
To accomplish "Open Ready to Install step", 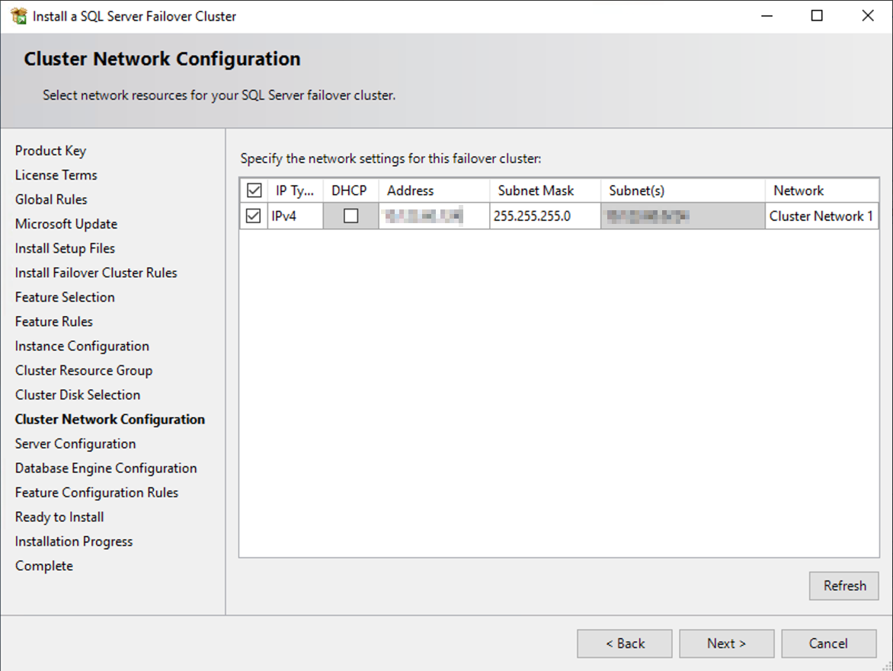I will tap(59, 517).
